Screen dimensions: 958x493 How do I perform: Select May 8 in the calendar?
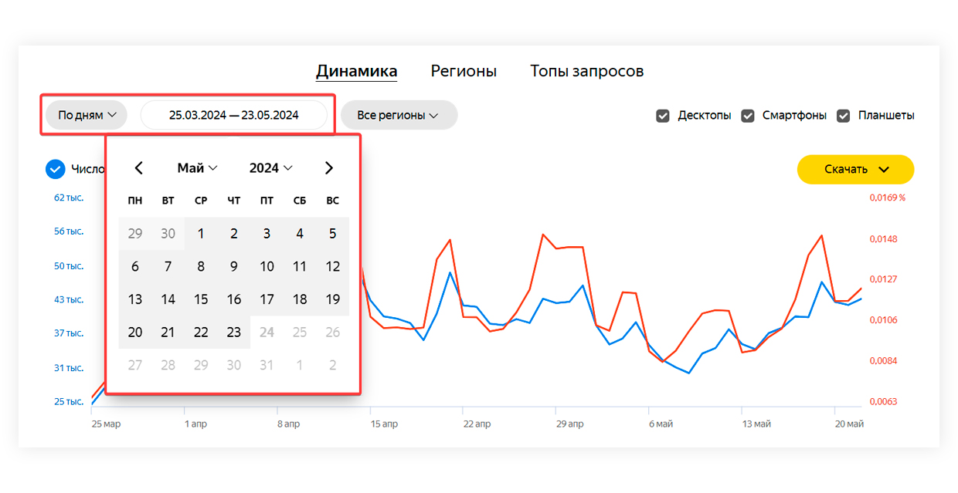201,267
